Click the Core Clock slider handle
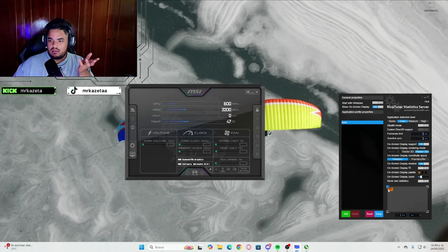The image size is (448, 252). pos(180,145)
